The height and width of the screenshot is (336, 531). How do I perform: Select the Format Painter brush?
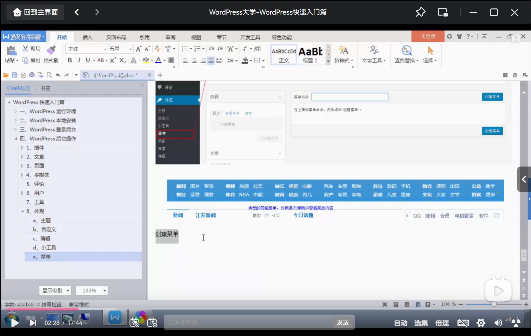pos(51,50)
